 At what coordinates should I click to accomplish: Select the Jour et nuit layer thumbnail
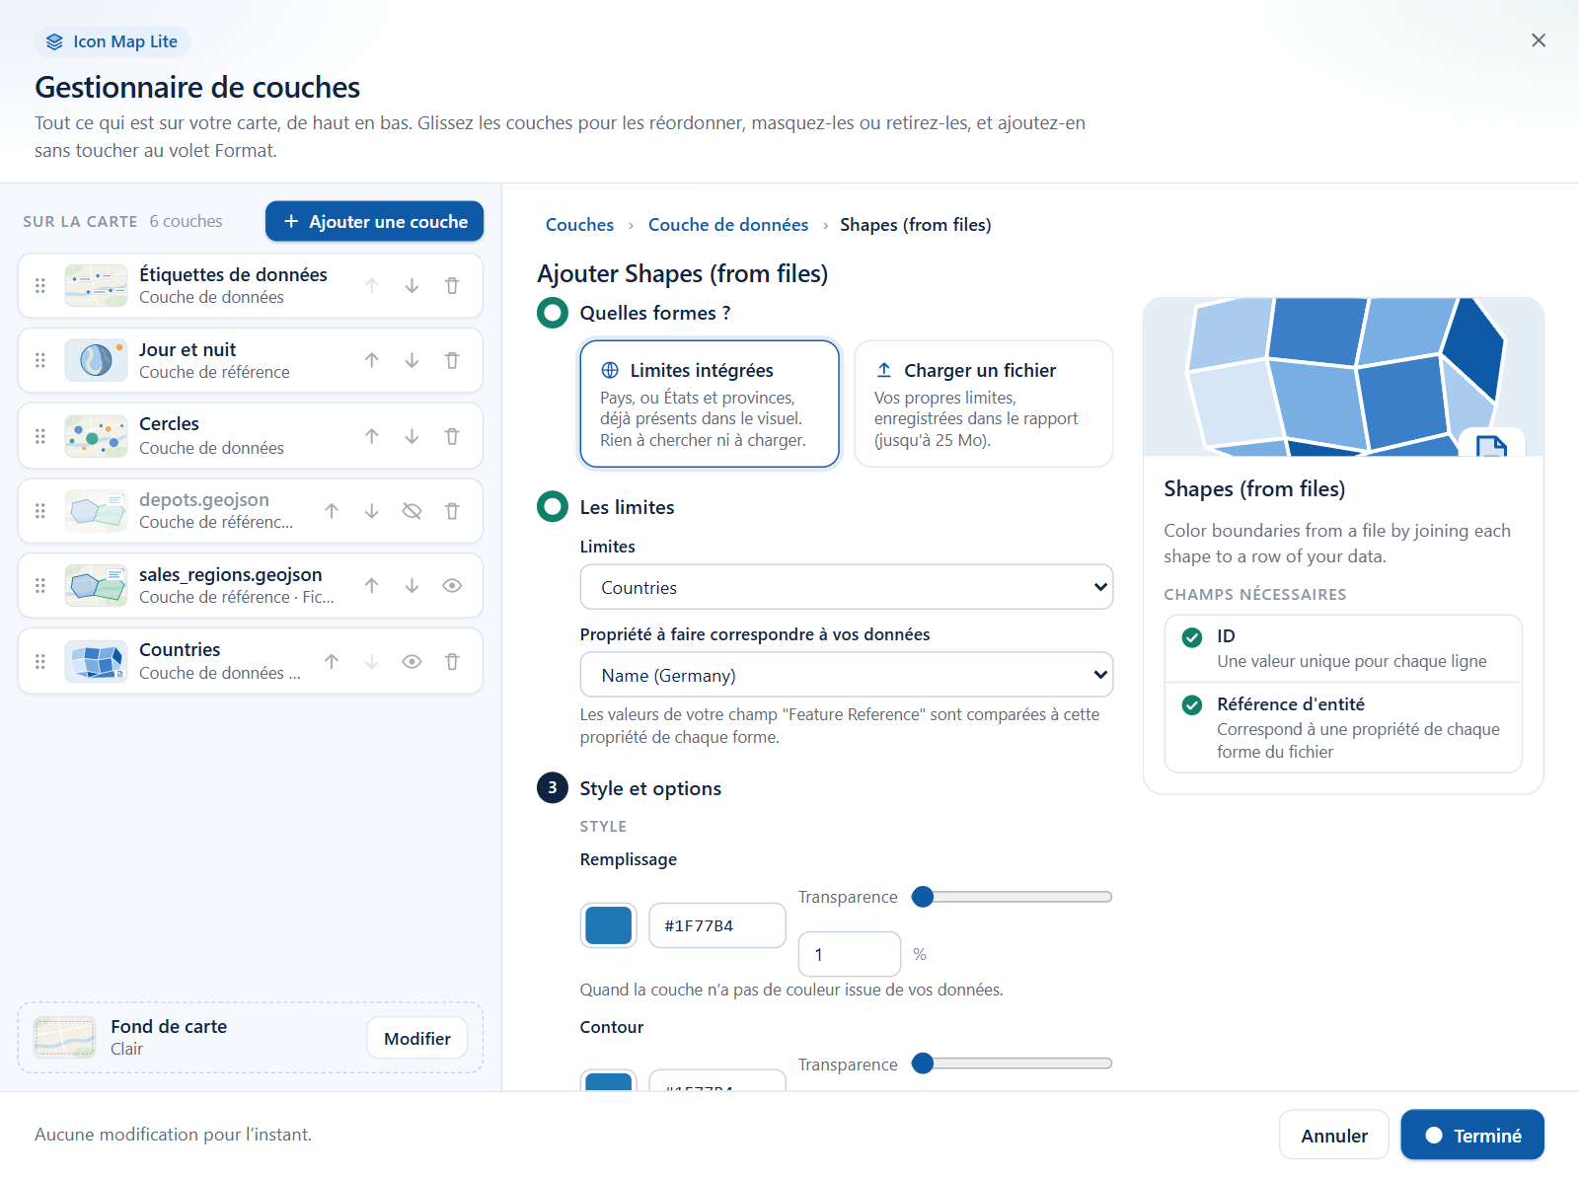point(96,360)
